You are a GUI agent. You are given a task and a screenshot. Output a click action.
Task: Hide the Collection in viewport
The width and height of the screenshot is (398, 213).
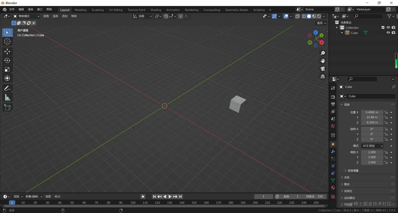(x=388, y=27)
